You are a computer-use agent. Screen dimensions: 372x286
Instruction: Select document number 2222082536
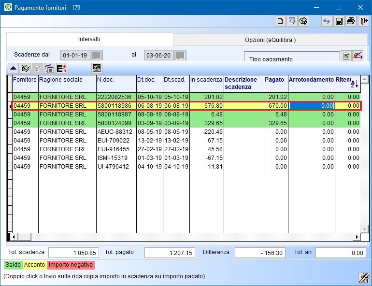pyautogui.click(x=116, y=97)
